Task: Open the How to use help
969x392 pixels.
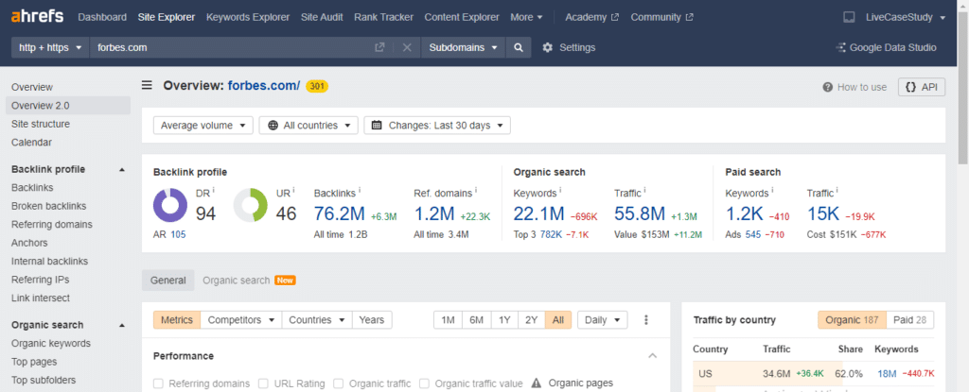Action: tap(854, 87)
